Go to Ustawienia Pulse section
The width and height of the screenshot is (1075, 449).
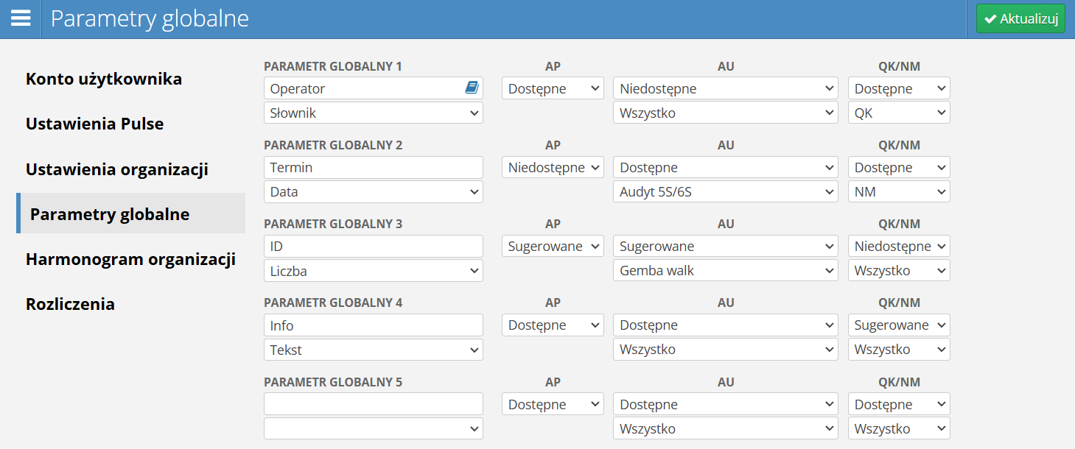94,124
